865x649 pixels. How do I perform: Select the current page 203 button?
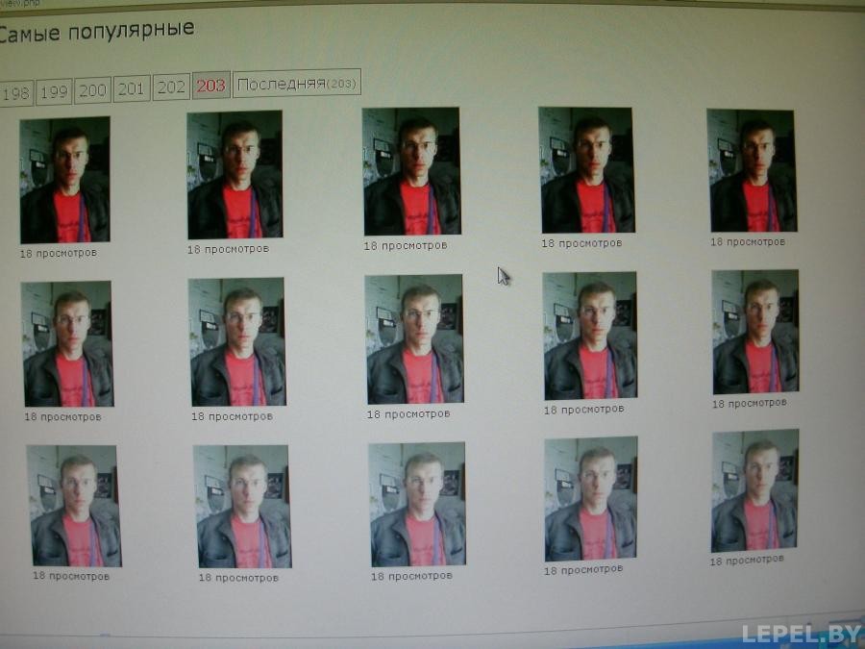coord(211,86)
